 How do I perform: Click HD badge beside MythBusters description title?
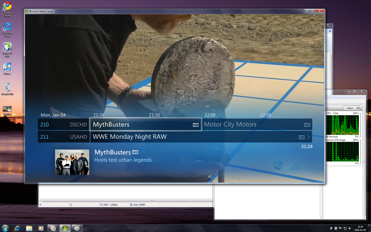[135, 152]
